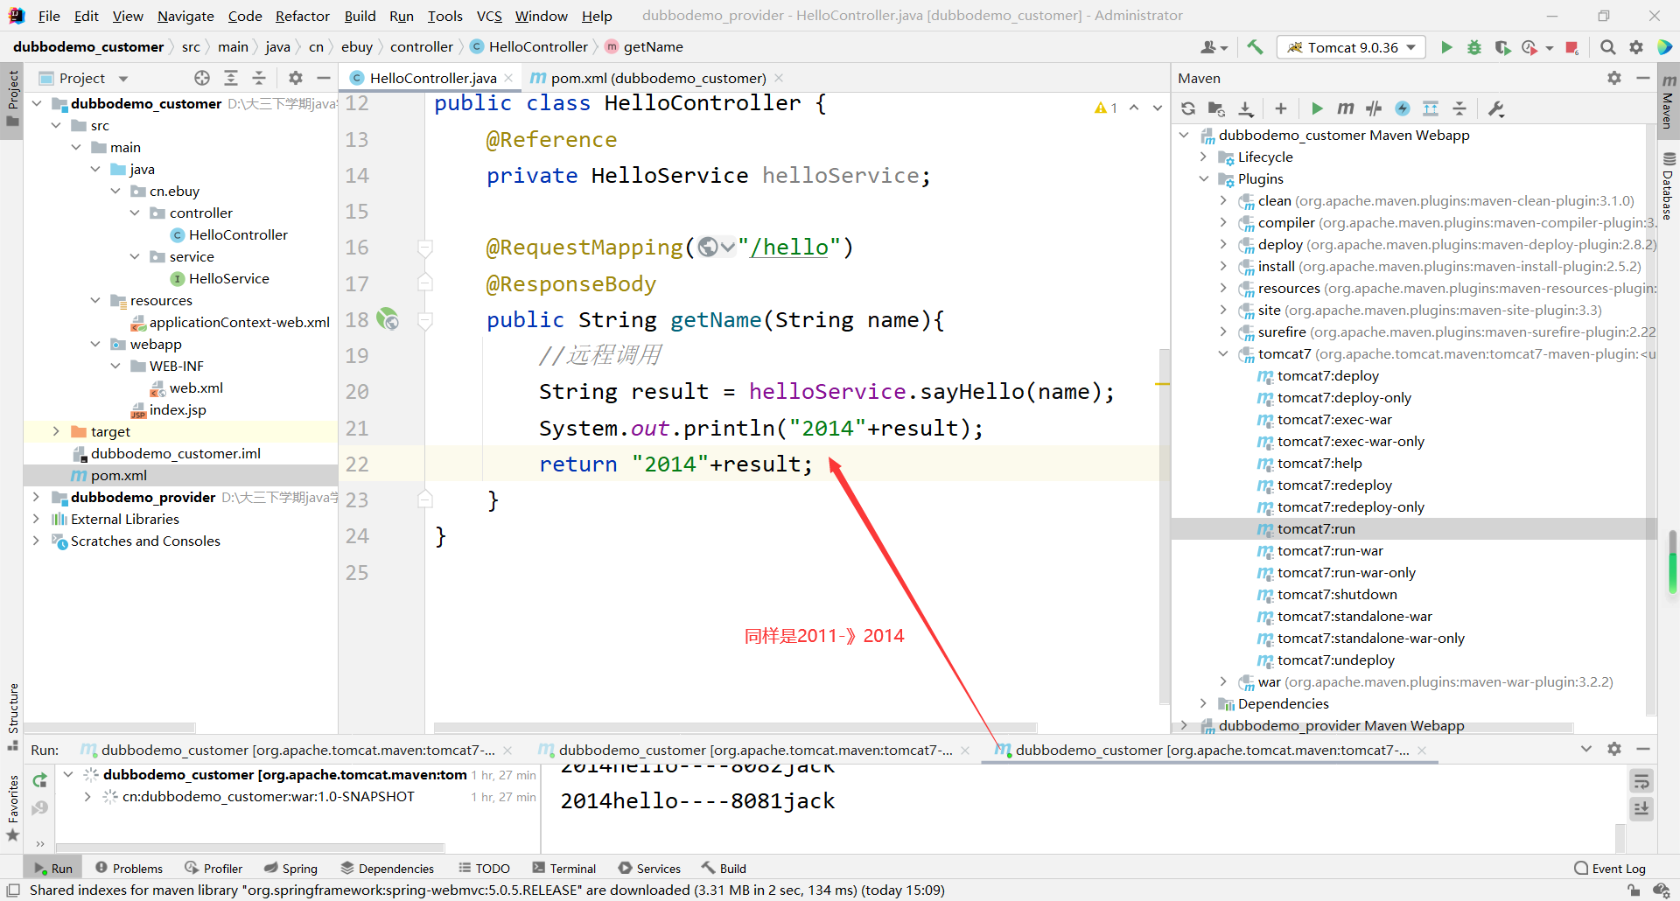1680x901 pixels.
Task: Click the Maven download sources icon
Action: pos(1246,108)
